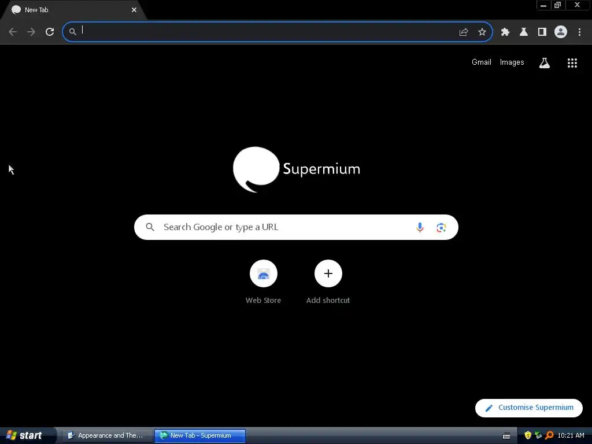This screenshot has width=592, height=444.
Task: Click the Supermium logo
Action: pos(297,169)
